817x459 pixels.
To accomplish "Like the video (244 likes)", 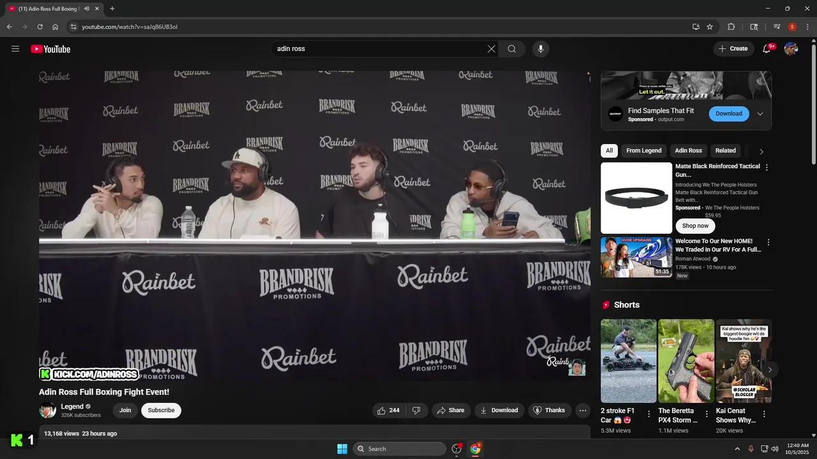I will coord(389,411).
